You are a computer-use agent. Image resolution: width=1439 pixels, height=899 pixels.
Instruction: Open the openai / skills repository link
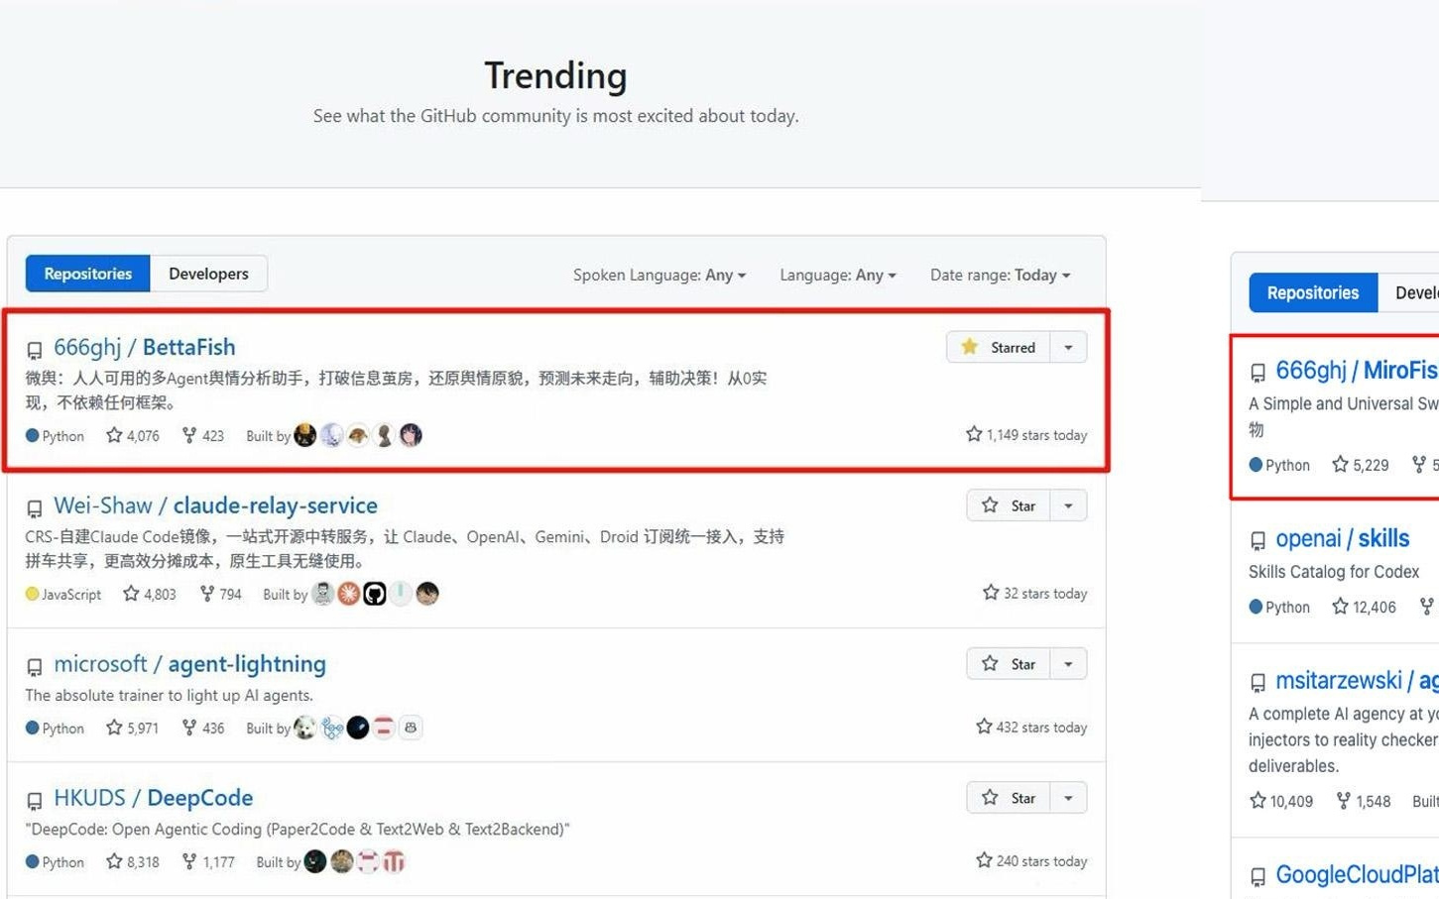pyautogui.click(x=1342, y=538)
